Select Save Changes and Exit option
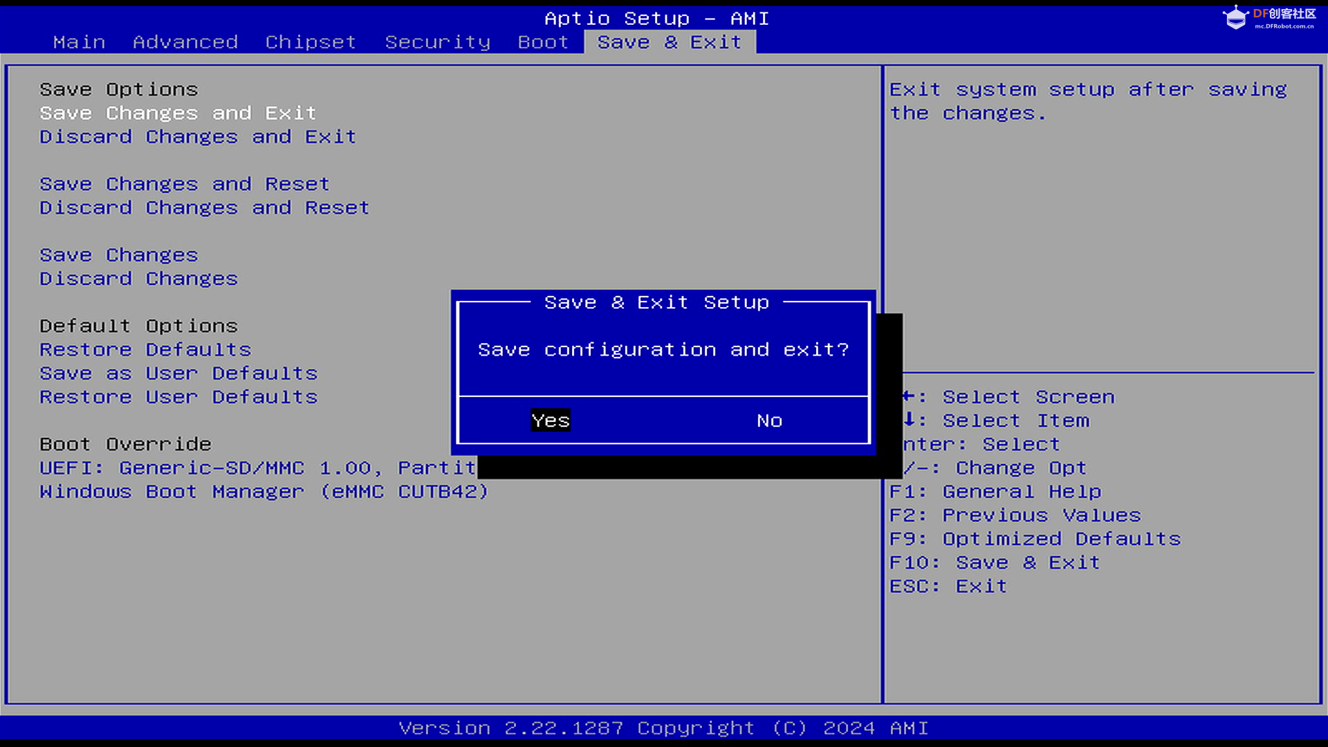The image size is (1328, 747). tap(178, 113)
